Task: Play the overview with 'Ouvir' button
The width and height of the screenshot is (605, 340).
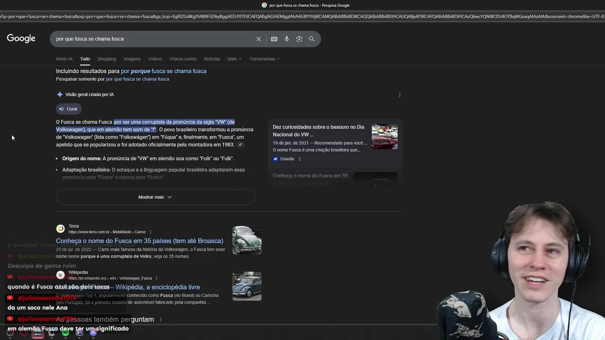Action: pos(69,109)
